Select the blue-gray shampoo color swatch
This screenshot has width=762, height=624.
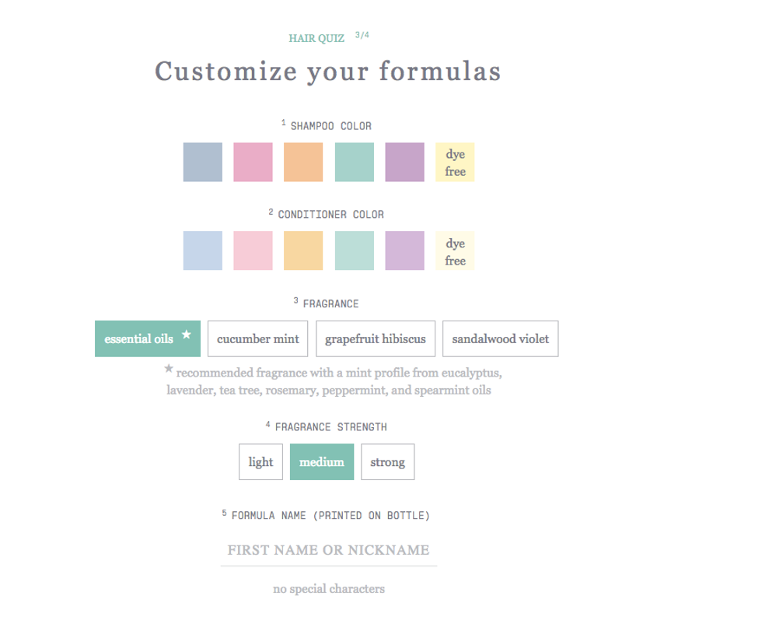click(x=203, y=162)
